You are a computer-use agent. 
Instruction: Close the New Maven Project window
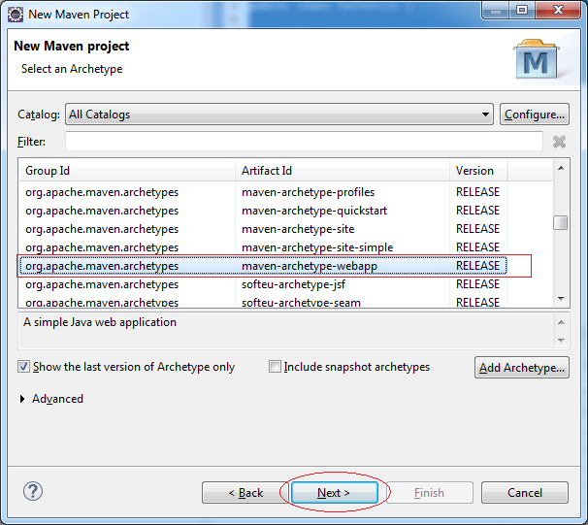click(x=558, y=11)
